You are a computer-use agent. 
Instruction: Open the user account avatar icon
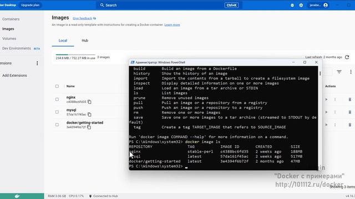[x=326, y=5]
